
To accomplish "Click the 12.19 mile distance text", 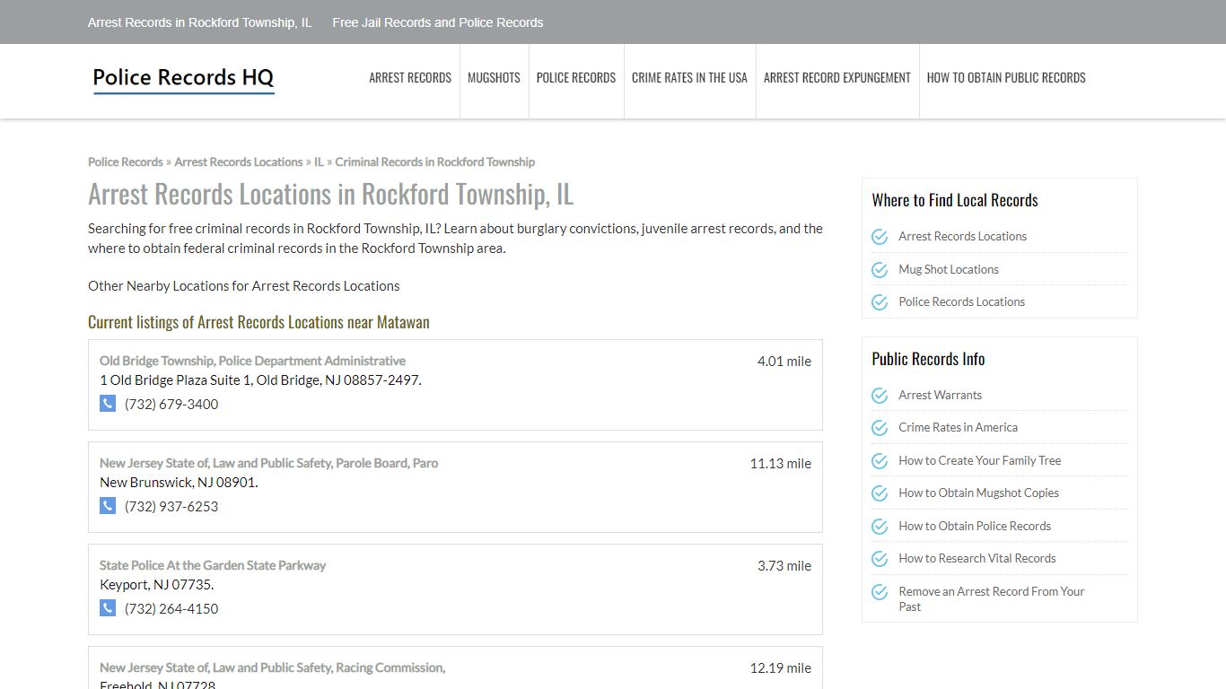I will [x=781, y=668].
